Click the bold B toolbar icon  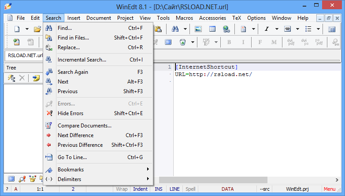[x=229, y=42]
